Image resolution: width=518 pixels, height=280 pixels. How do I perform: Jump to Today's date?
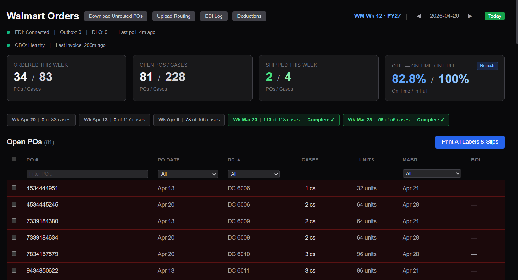494,16
